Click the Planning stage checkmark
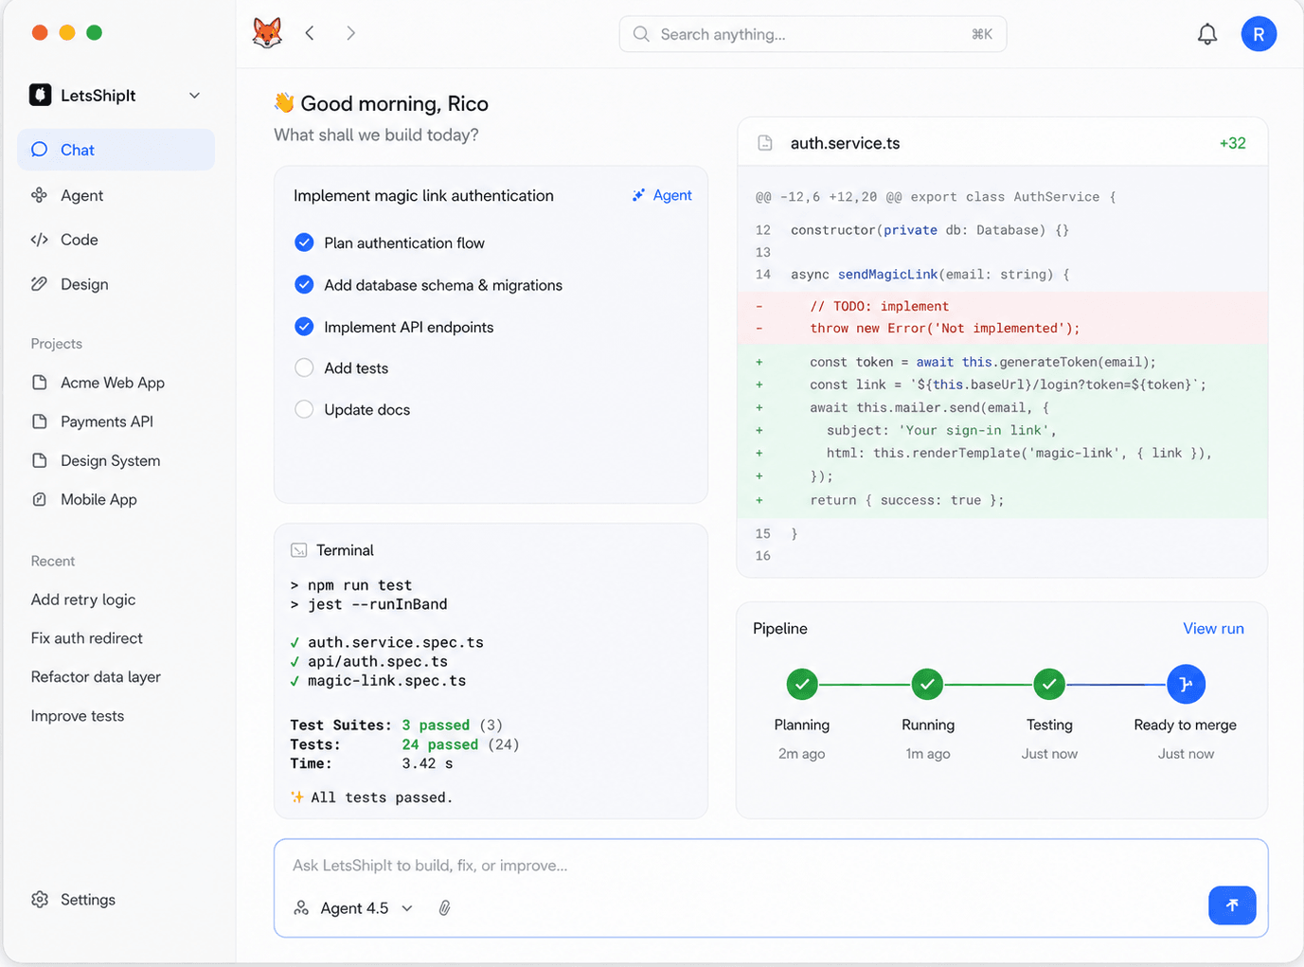The image size is (1304, 967). (802, 684)
